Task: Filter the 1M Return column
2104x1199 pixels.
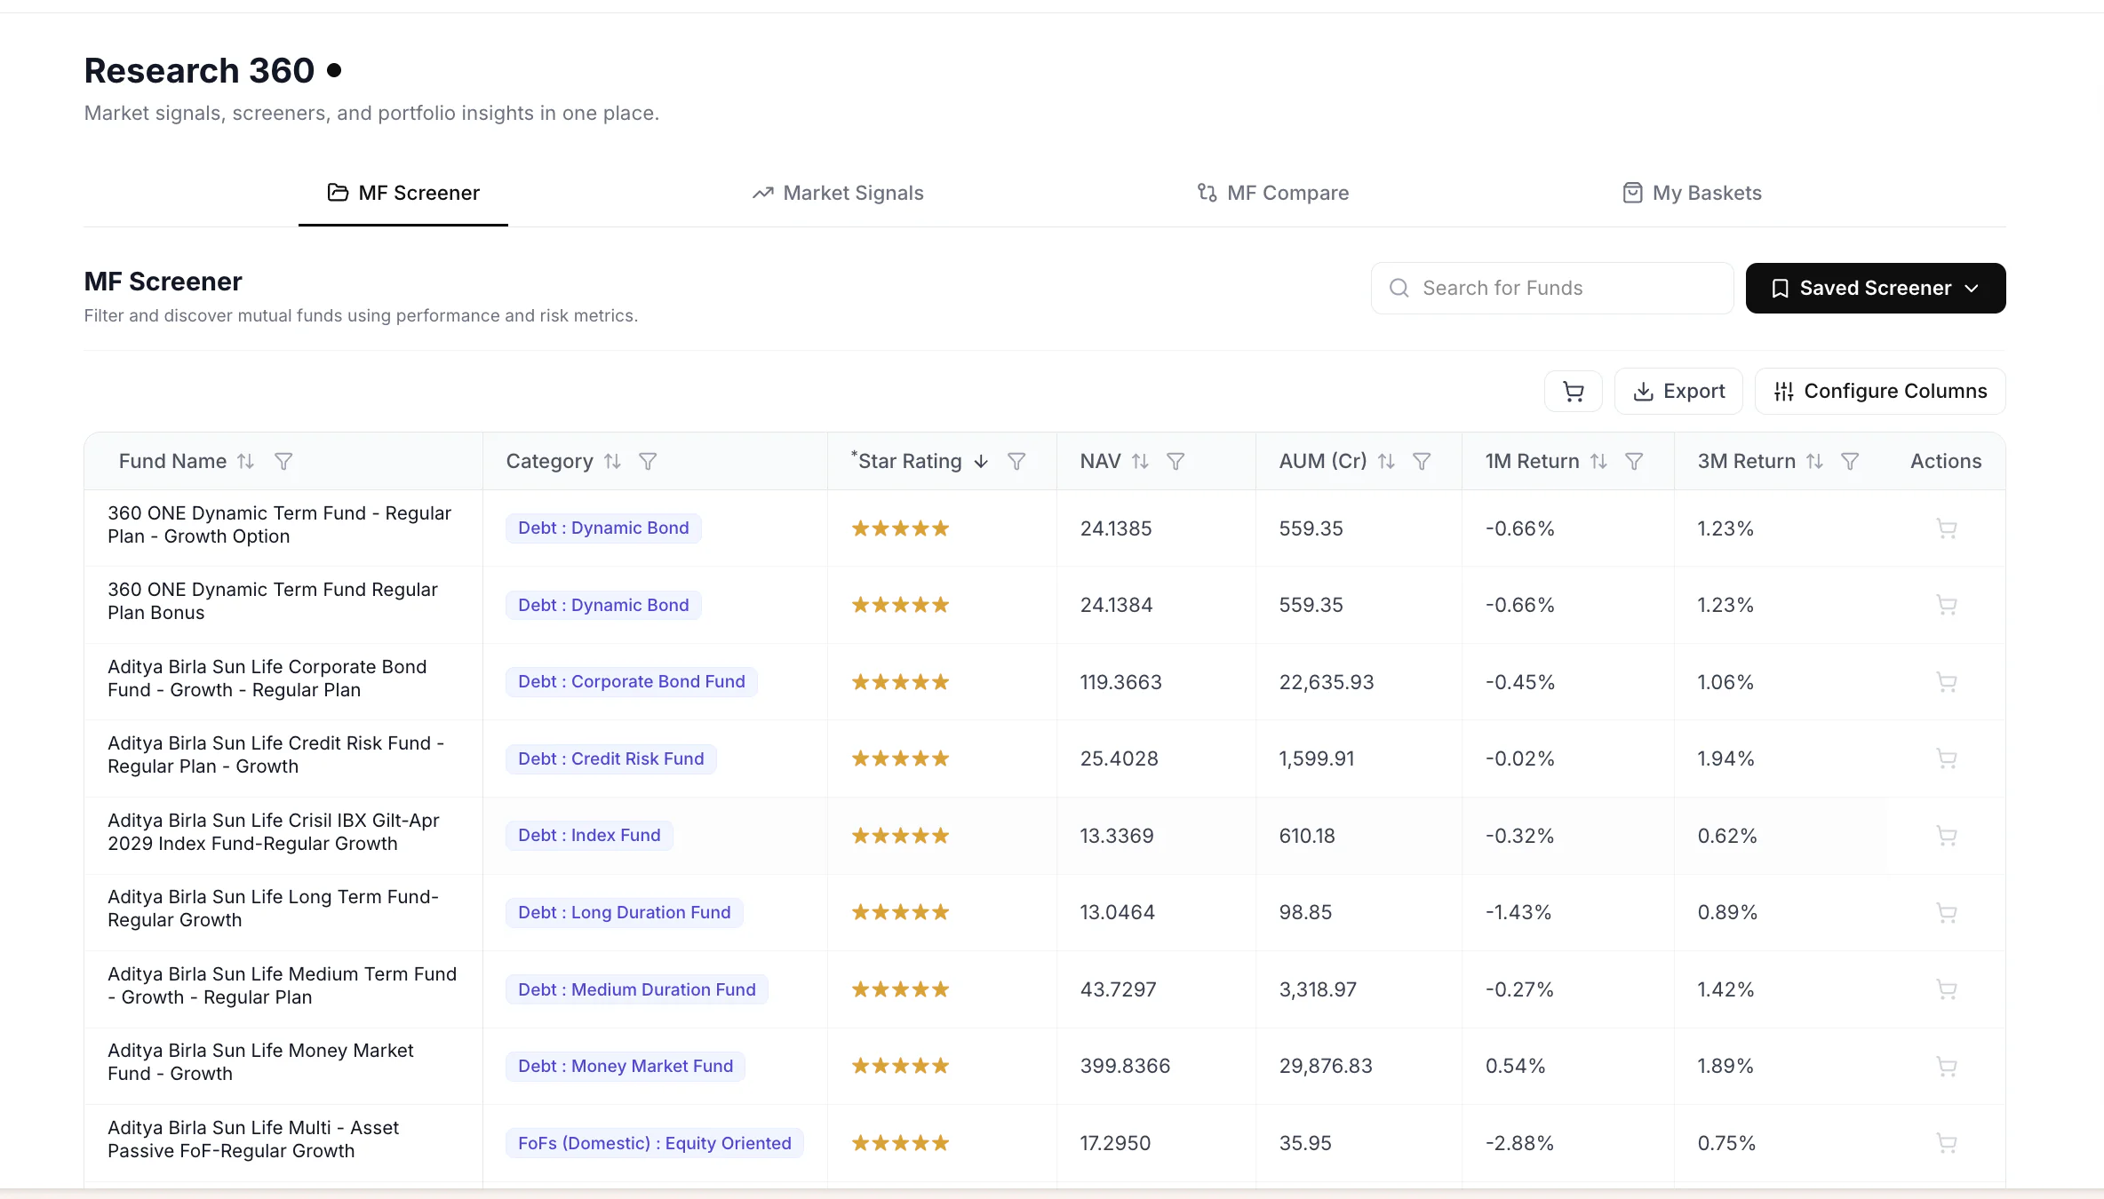Action: [1634, 461]
